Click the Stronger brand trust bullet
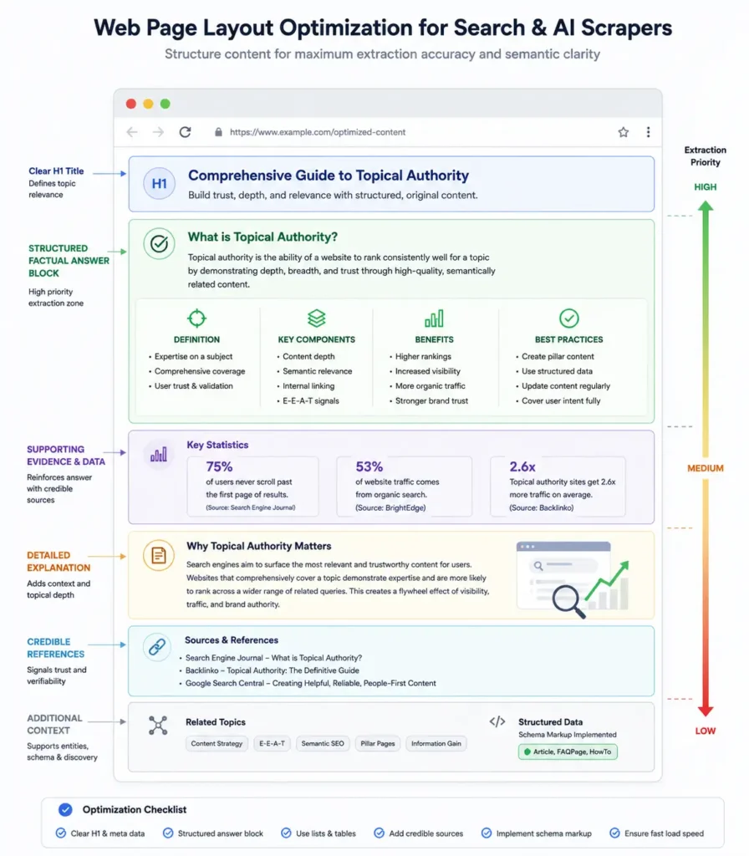This screenshot has height=856, width=749. [432, 400]
